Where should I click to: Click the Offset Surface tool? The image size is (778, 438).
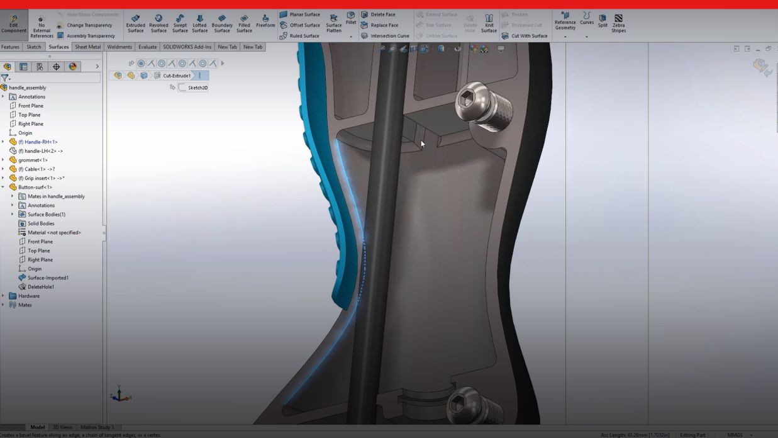tap(300, 25)
